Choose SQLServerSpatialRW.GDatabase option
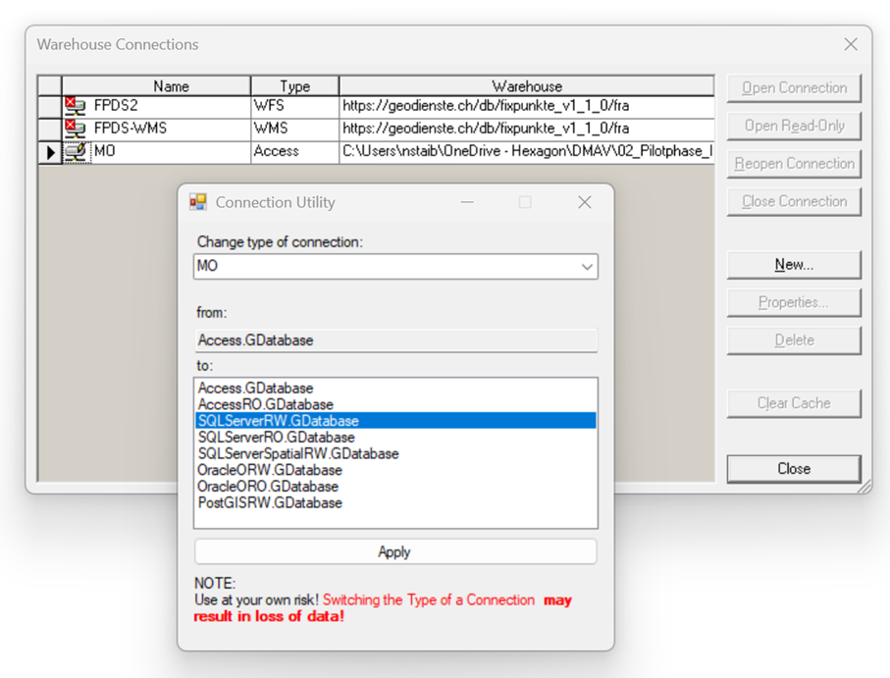Viewport: 890px width, 678px height. point(298,453)
